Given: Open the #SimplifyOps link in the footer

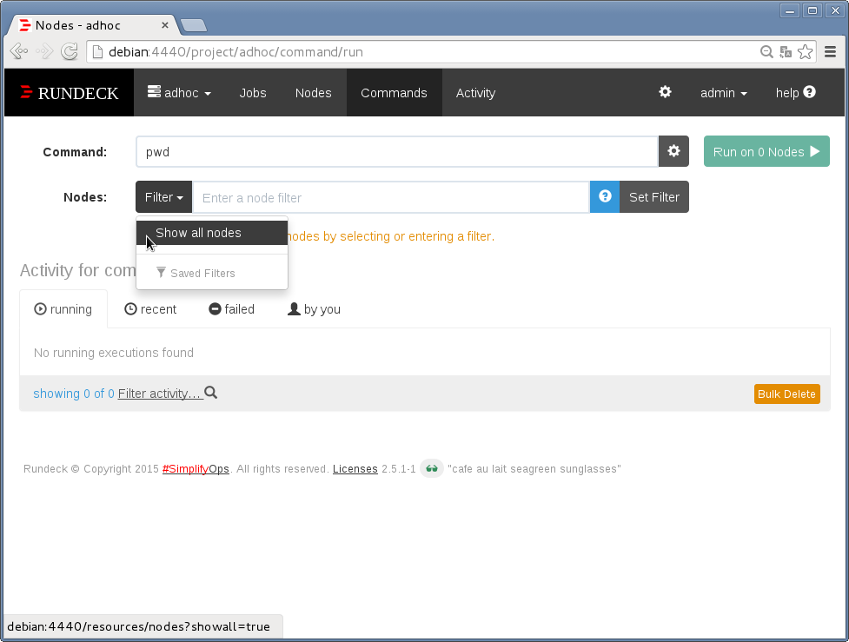Looking at the screenshot, I should pos(196,469).
